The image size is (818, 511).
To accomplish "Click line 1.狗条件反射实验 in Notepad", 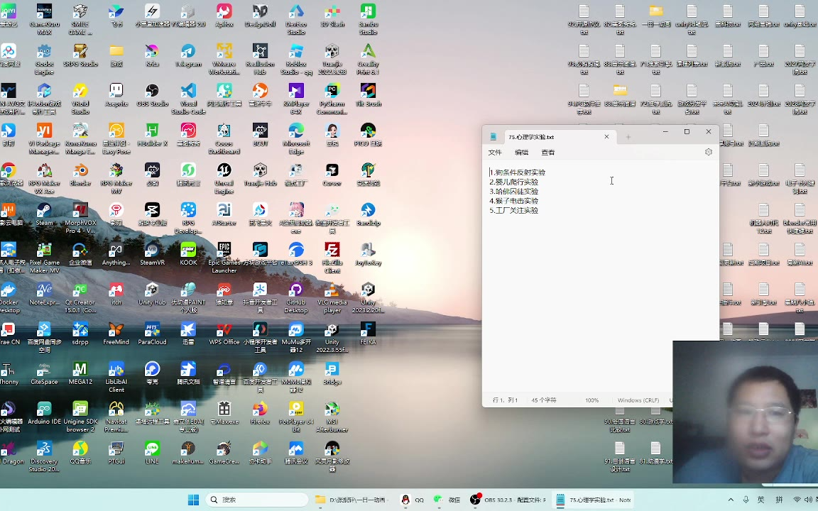I will (518, 172).
